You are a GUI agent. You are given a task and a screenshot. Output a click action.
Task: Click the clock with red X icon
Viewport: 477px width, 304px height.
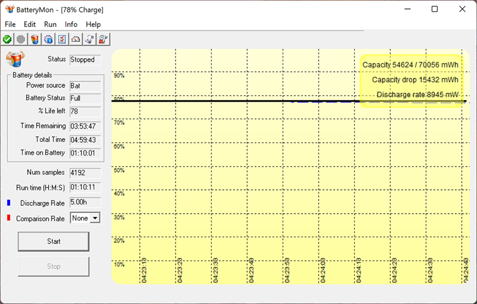103,39
